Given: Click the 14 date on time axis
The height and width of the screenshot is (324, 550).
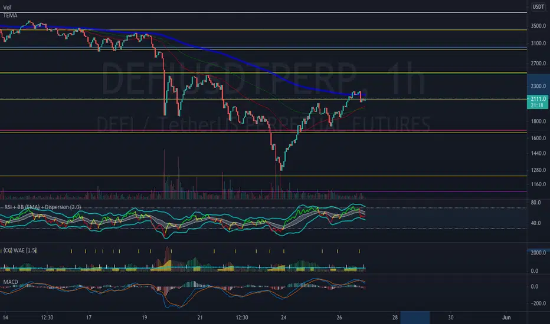Looking at the screenshot, I should click(x=5, y=318).
